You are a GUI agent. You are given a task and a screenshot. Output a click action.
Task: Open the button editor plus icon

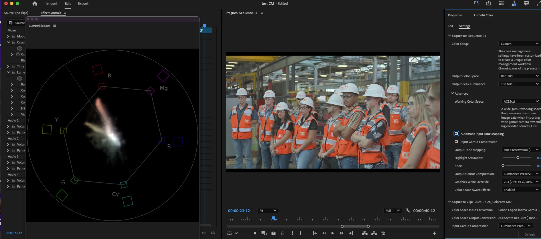coord(434,233)
